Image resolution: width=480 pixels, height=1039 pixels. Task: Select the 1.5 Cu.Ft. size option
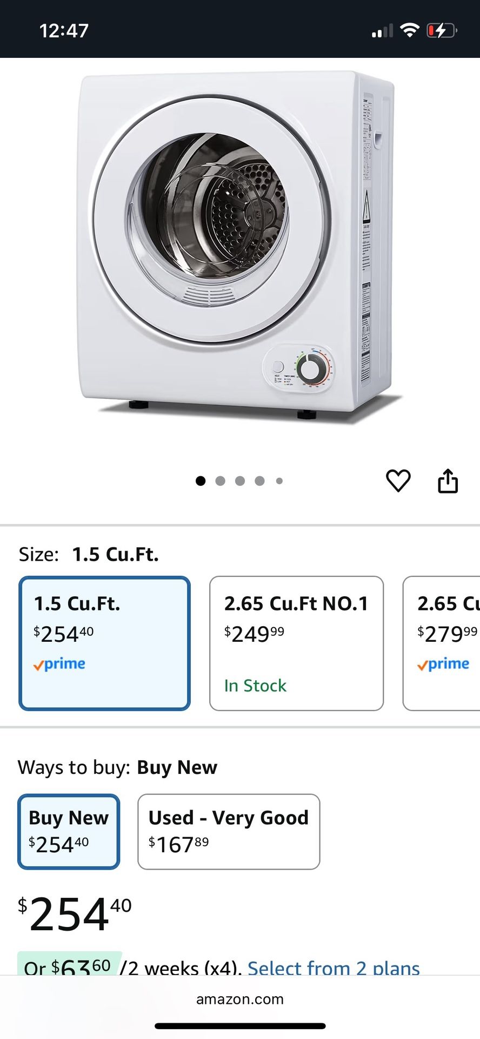(104, 643)
